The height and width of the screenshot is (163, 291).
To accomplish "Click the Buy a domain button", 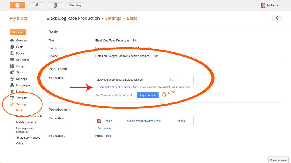I will click(148, 95).
